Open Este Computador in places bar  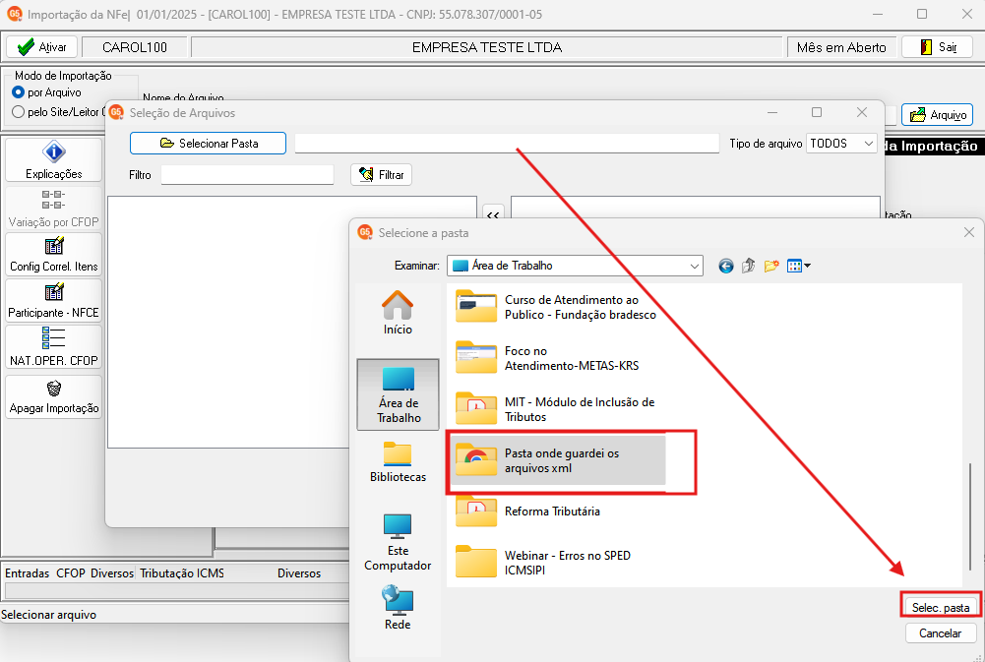398,542
